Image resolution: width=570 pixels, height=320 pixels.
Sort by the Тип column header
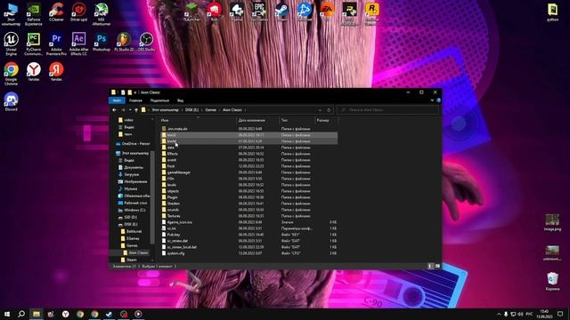[297, 120]
